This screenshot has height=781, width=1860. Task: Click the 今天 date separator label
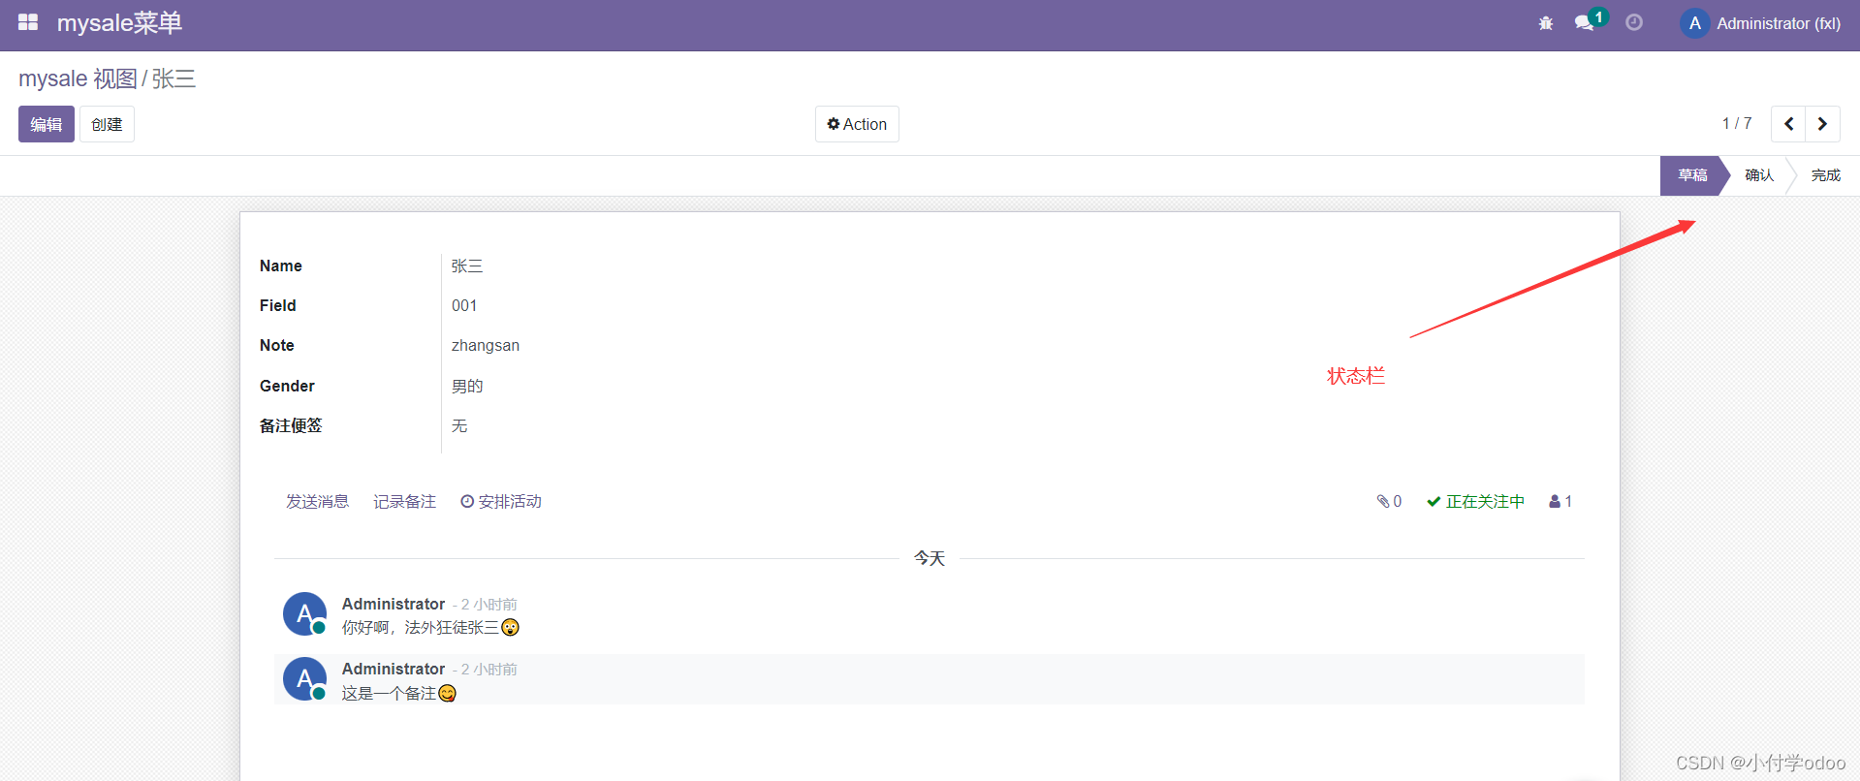point(930,558)
